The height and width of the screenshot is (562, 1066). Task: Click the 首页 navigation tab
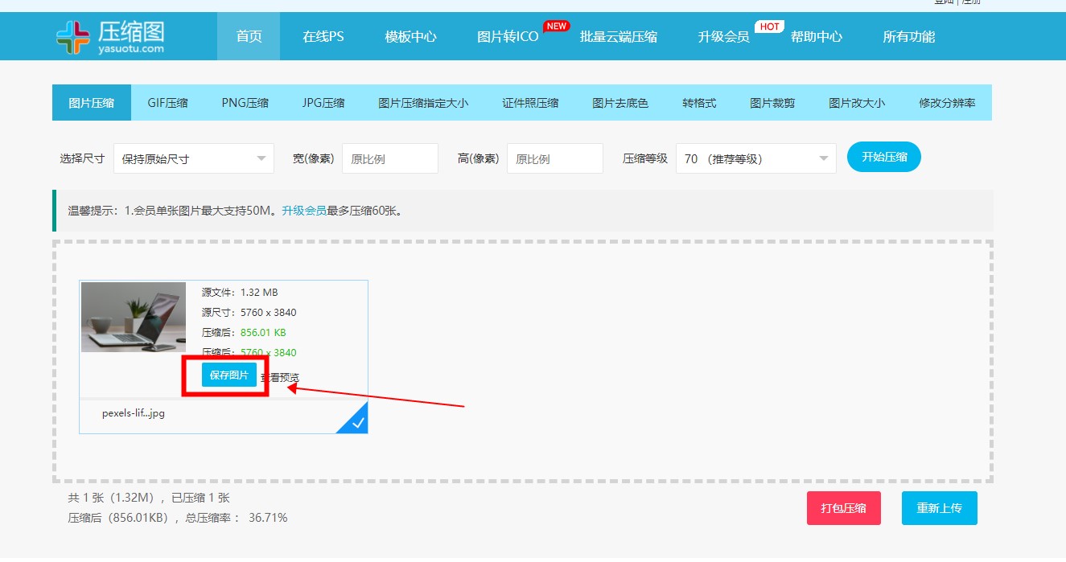(x=249, y=37)
